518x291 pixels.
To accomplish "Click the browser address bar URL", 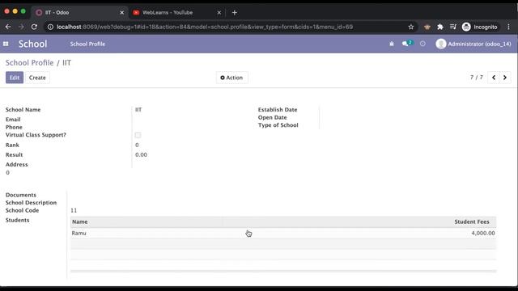I will pyautogui.click(x=205, y=27).
